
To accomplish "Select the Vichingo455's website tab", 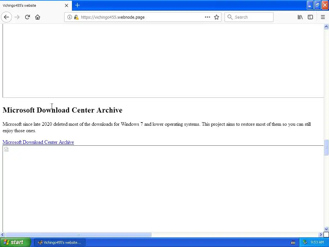I will click(36, 5).
